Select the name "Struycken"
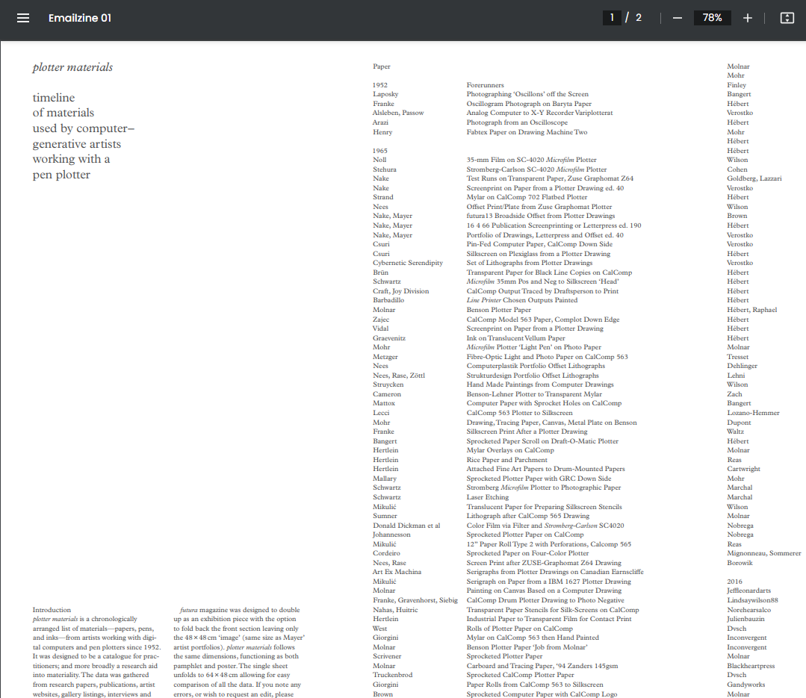This screenshot has height=698, width=806. (x=388, y=384)
